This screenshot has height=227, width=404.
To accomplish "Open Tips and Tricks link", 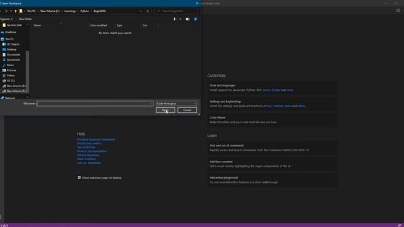I will point(86,147).
